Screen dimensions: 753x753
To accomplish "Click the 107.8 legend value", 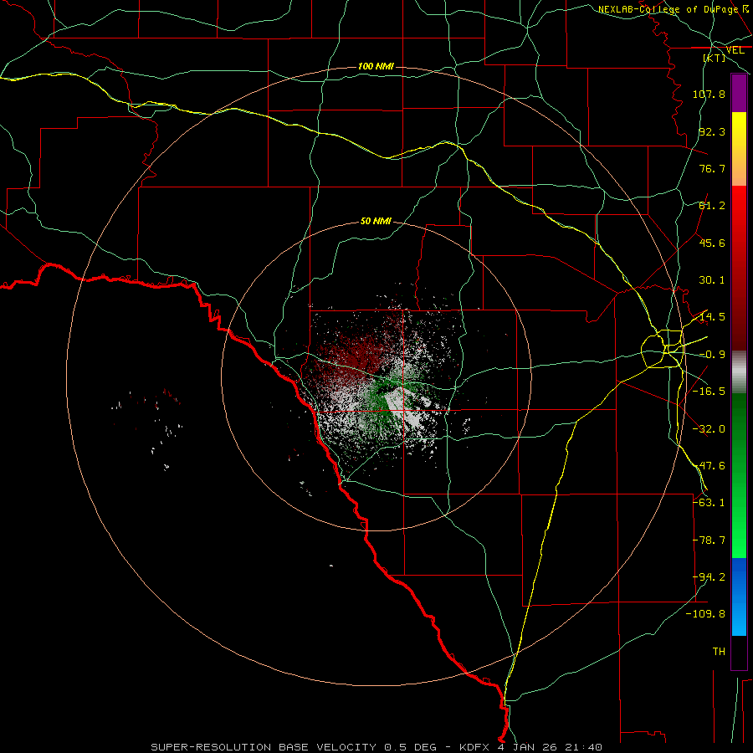I will click(x=709, y=94).
